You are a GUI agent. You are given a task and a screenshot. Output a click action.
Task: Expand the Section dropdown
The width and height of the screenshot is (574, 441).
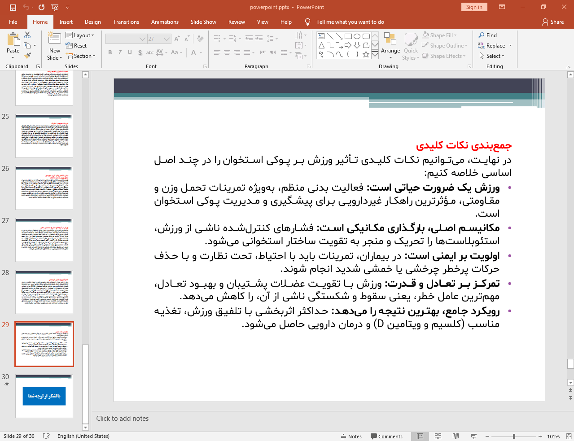[81, 56]
